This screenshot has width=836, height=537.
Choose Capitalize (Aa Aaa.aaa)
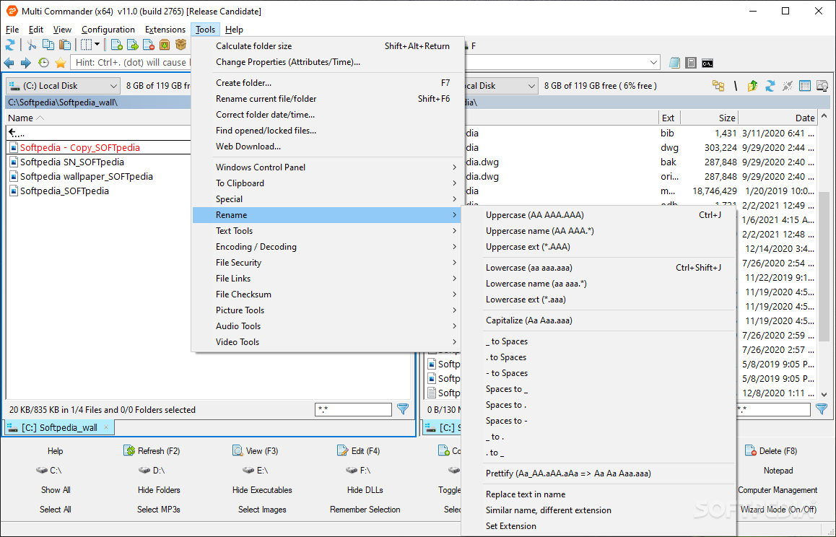point(598,321)
